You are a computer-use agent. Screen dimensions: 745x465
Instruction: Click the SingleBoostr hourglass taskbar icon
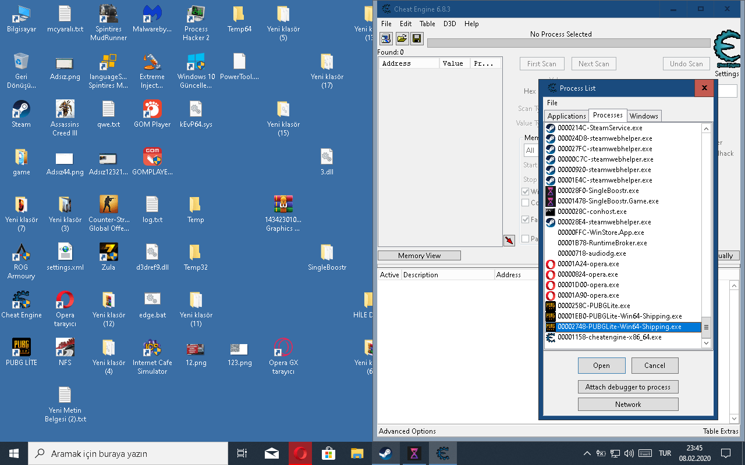[x=414, y=453]
